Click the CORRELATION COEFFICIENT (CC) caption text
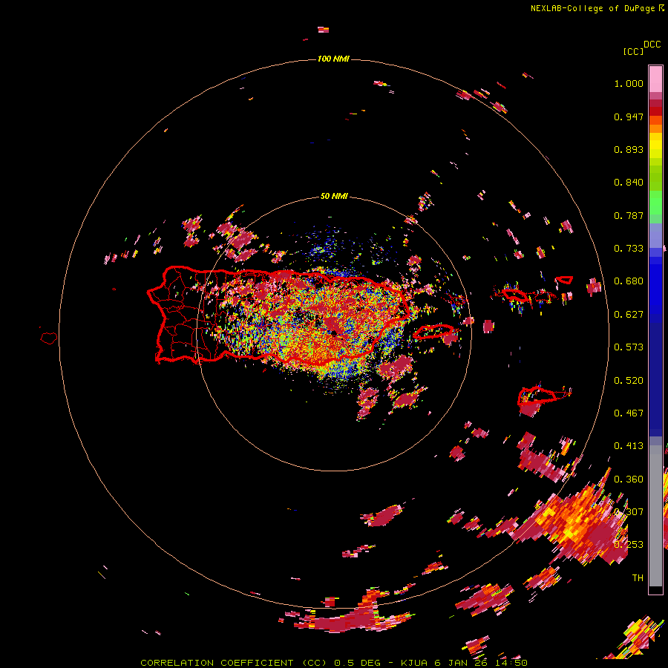The image size is (668, 668). tap(234, 663)
